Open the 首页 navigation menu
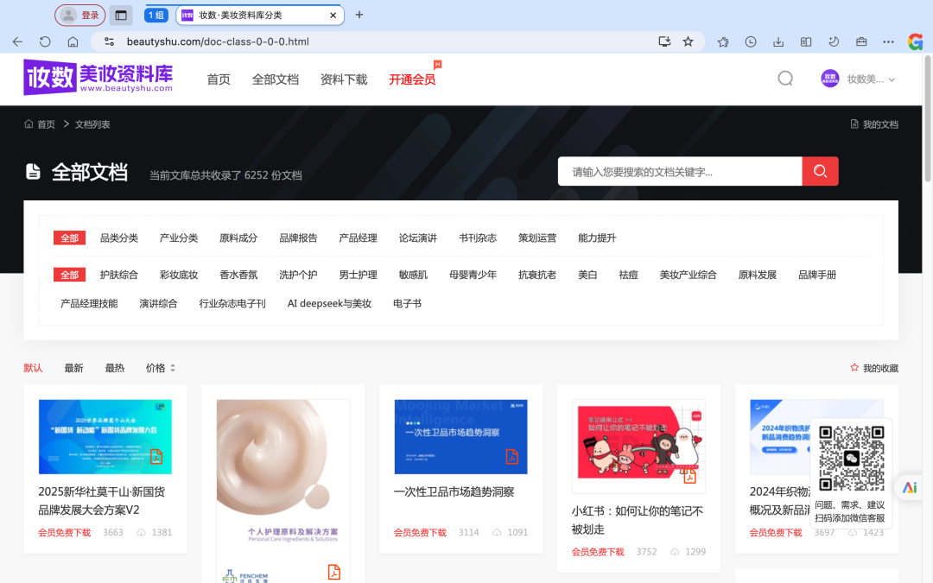The width and height of the screenshot is (933, 583). 219,79
